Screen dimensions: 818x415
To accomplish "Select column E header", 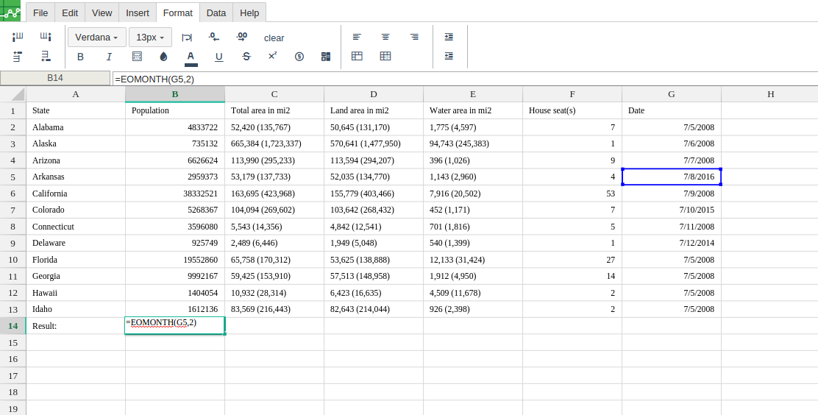I will tap(473, 94).
